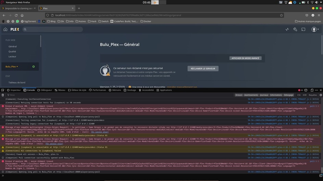Bookmark this page with the star icon
Viewport: 323px width, 181px height.
pyautogui.click(x=282, y=15)
